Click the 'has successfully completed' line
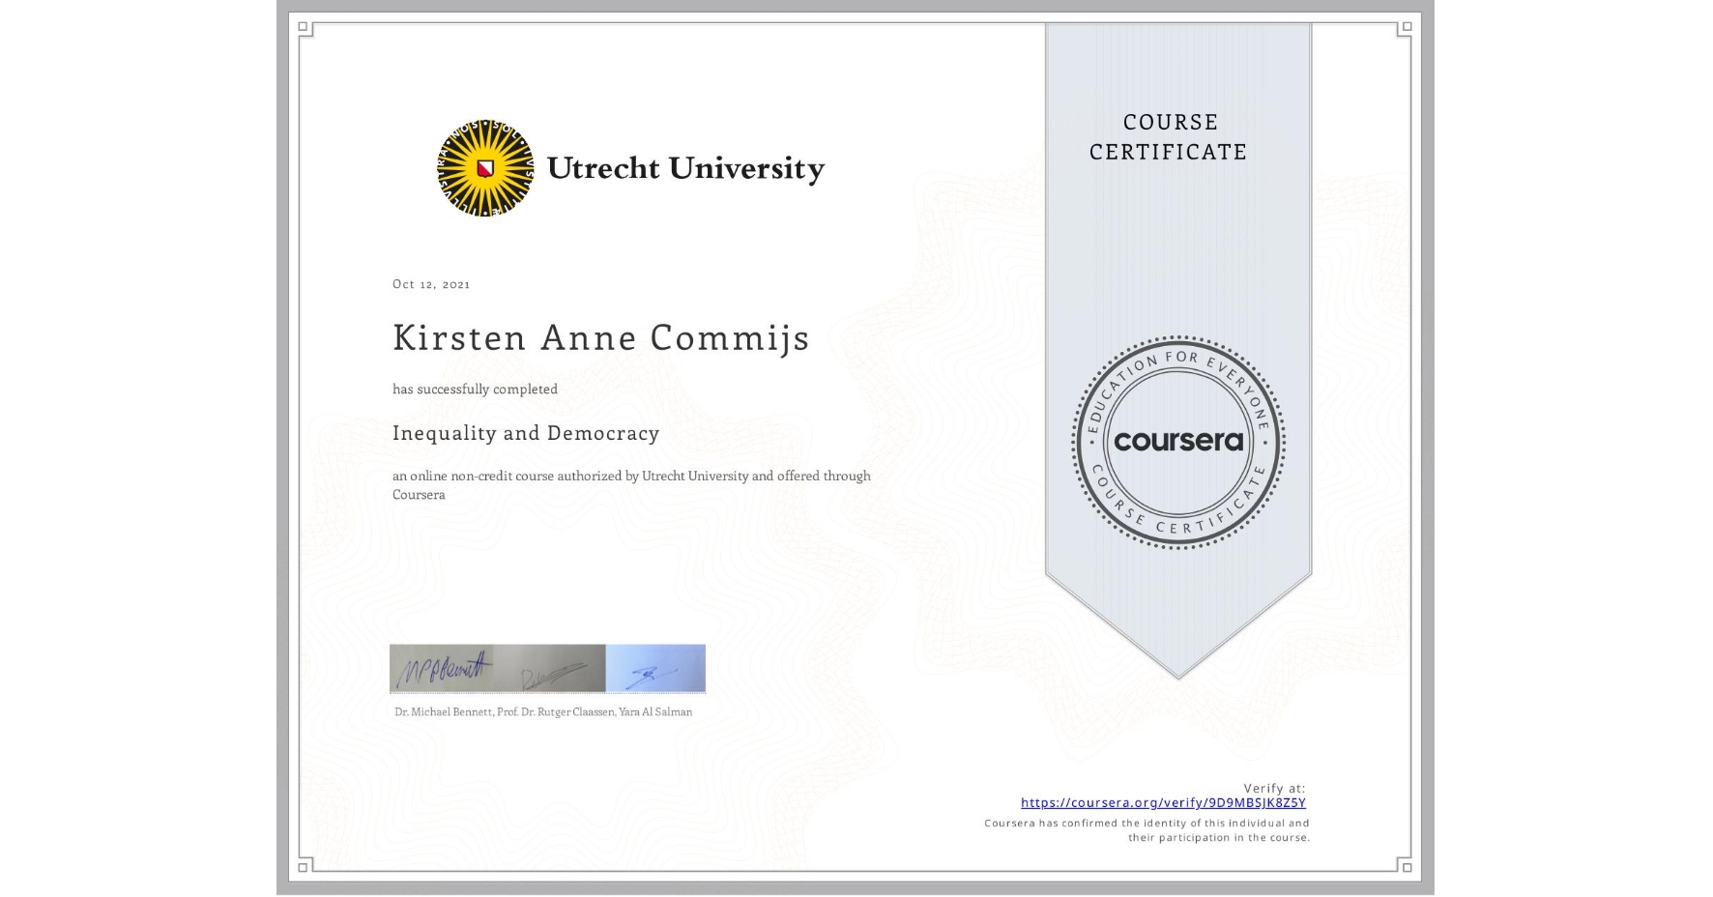This screenshot has height=897, width=1713. click(x=475, y=389)
